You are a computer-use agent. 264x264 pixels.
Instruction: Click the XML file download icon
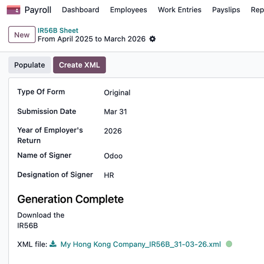pyautogui.click(x=53, y=244)
